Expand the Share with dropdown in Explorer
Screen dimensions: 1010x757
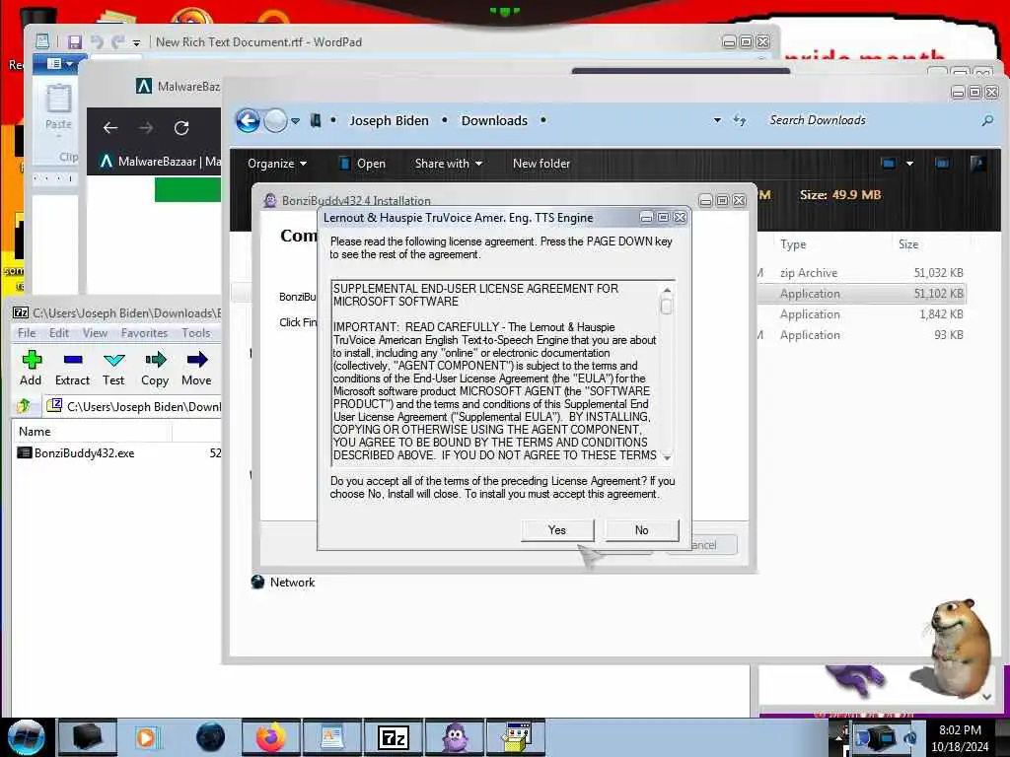(x=449, y=164)
